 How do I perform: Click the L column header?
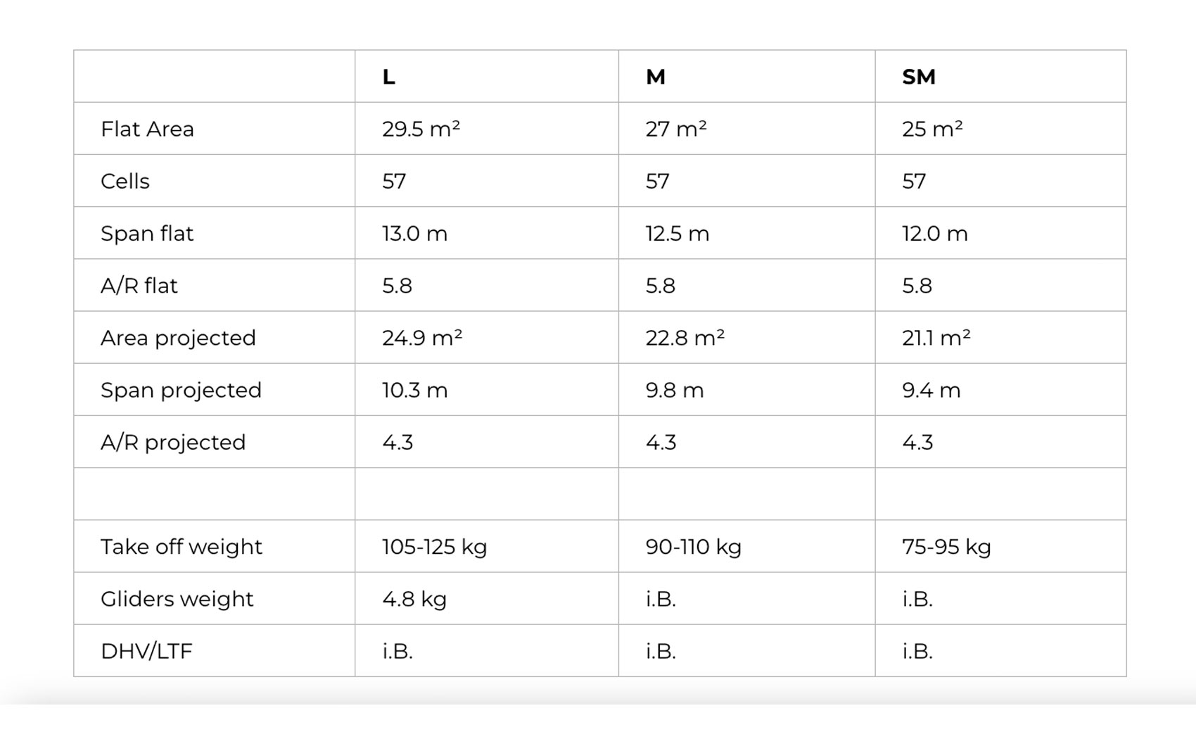pos(388,77)
